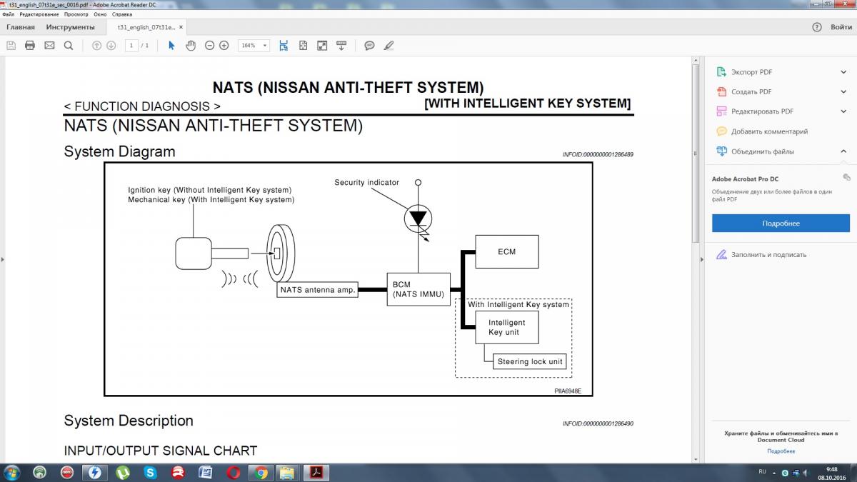Select the highlighter pen tool
Screen dimensions: 857x482
(x=389, y=45)
